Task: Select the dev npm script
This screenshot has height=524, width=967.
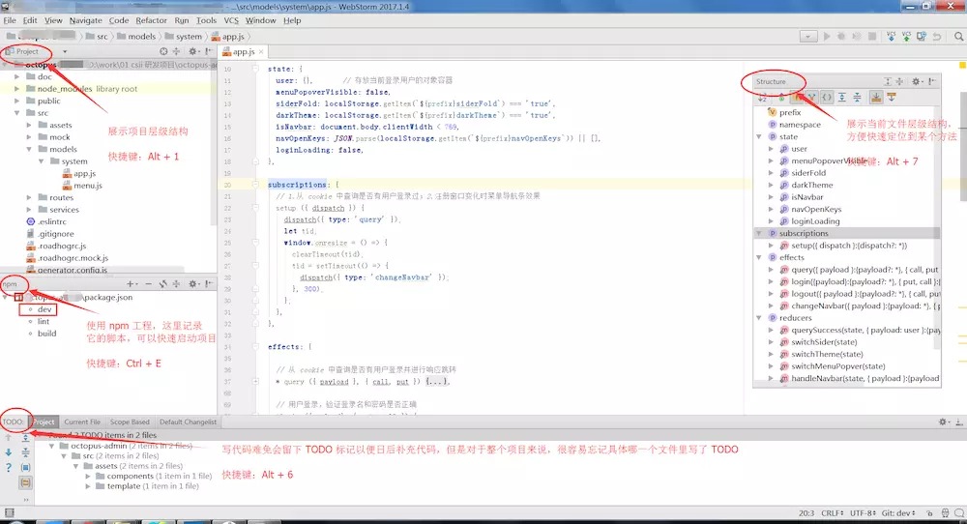Action: point(44,309)
